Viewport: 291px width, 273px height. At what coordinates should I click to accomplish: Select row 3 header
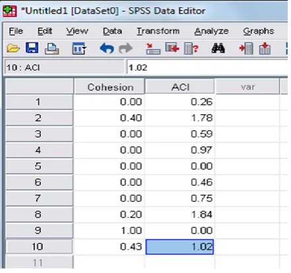[40, 134]
